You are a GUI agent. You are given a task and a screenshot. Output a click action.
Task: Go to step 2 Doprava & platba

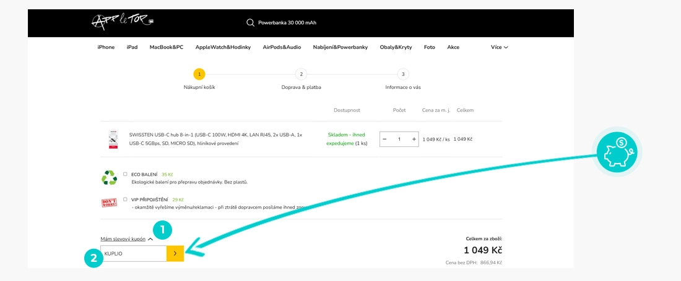[301, 75]
